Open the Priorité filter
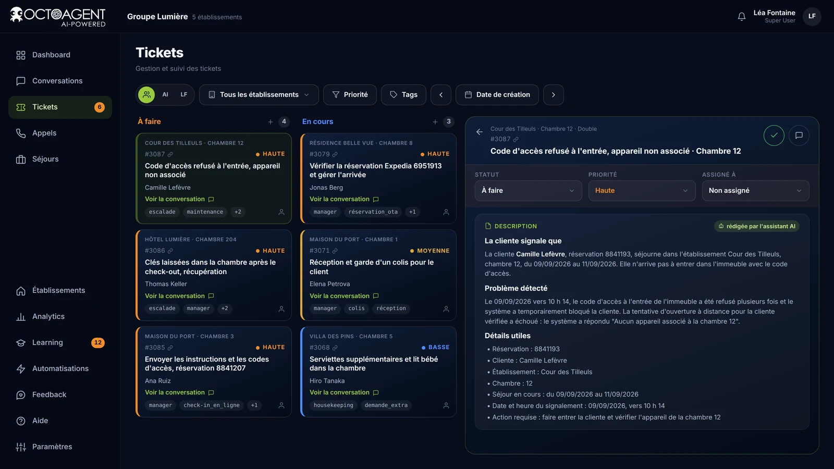The width and height of the screenshot is (834, 469). 350,95
